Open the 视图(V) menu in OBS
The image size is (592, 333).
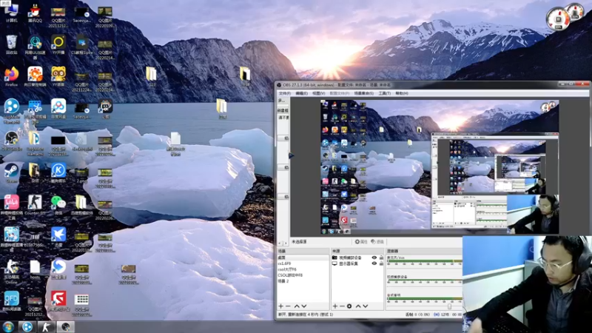pyautogui.click(x=319, y=93)
